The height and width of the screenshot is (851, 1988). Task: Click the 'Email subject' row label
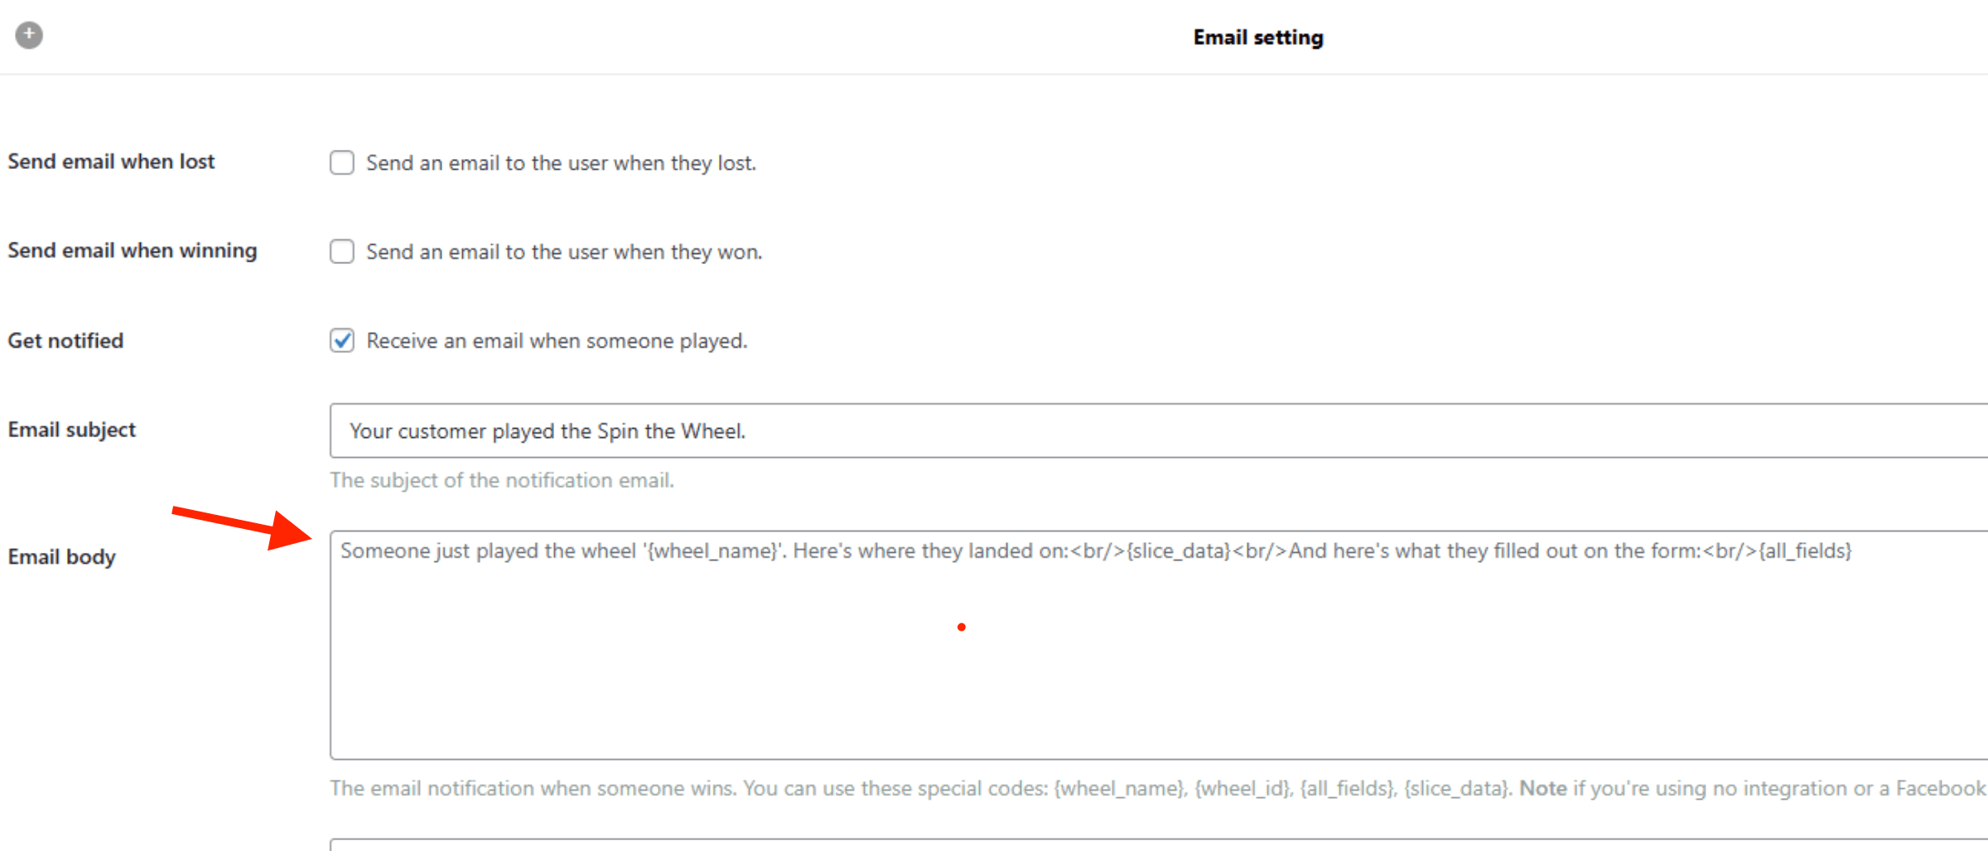pyautogui.click(x=71, y=430)
